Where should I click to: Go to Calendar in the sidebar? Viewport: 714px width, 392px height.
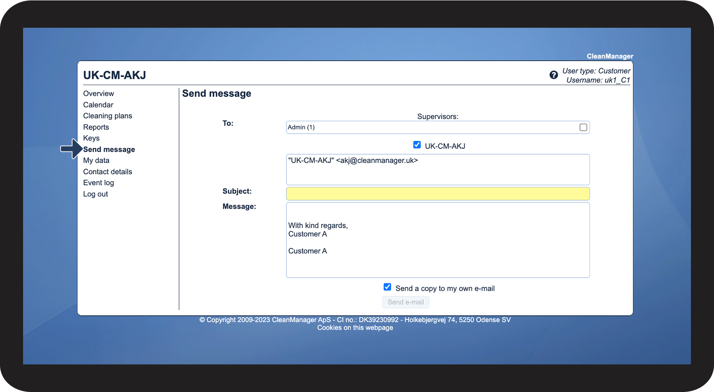(98, 105)
